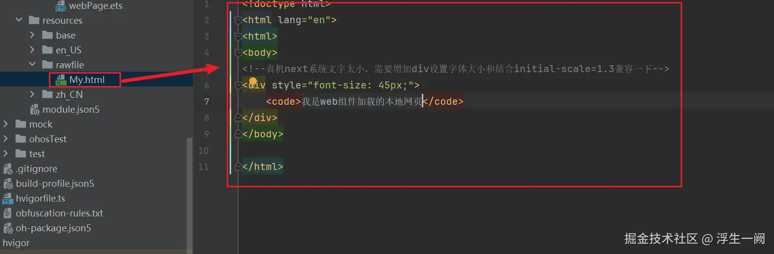774x254 pixels.
Task: Open the .gitignore file
Action: tap(37, 169)
